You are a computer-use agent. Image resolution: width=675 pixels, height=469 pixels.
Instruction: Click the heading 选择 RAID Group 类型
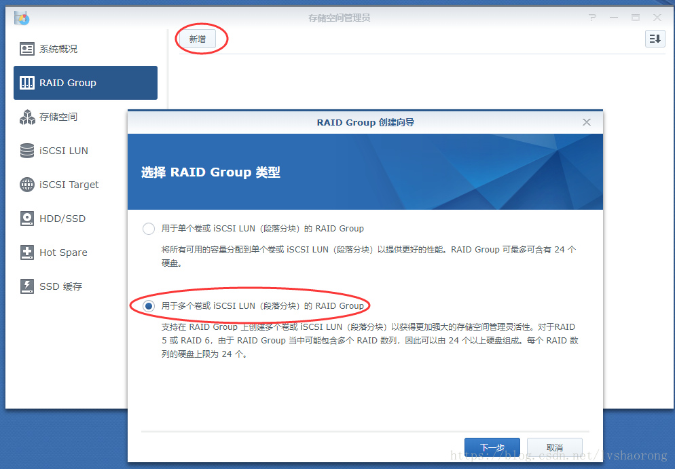coord(211,172)
